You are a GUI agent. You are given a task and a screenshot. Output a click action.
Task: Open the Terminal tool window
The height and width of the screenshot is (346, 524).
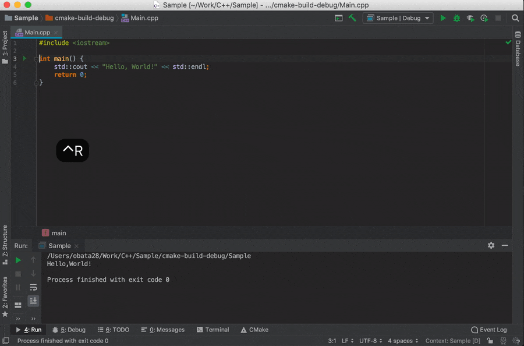tap(213, 330)
